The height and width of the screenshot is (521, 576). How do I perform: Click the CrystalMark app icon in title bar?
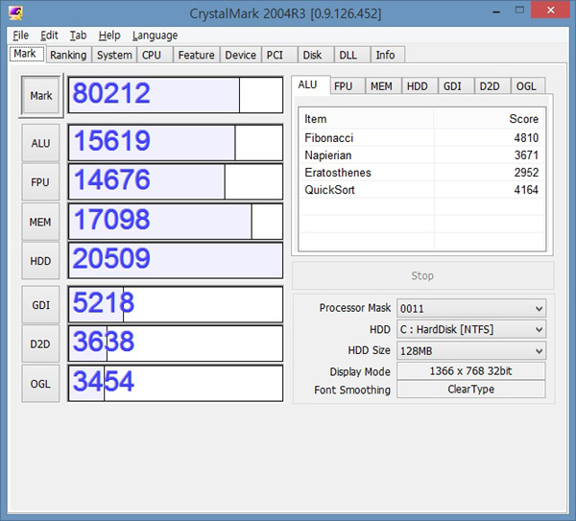click(x=15, y=12)
